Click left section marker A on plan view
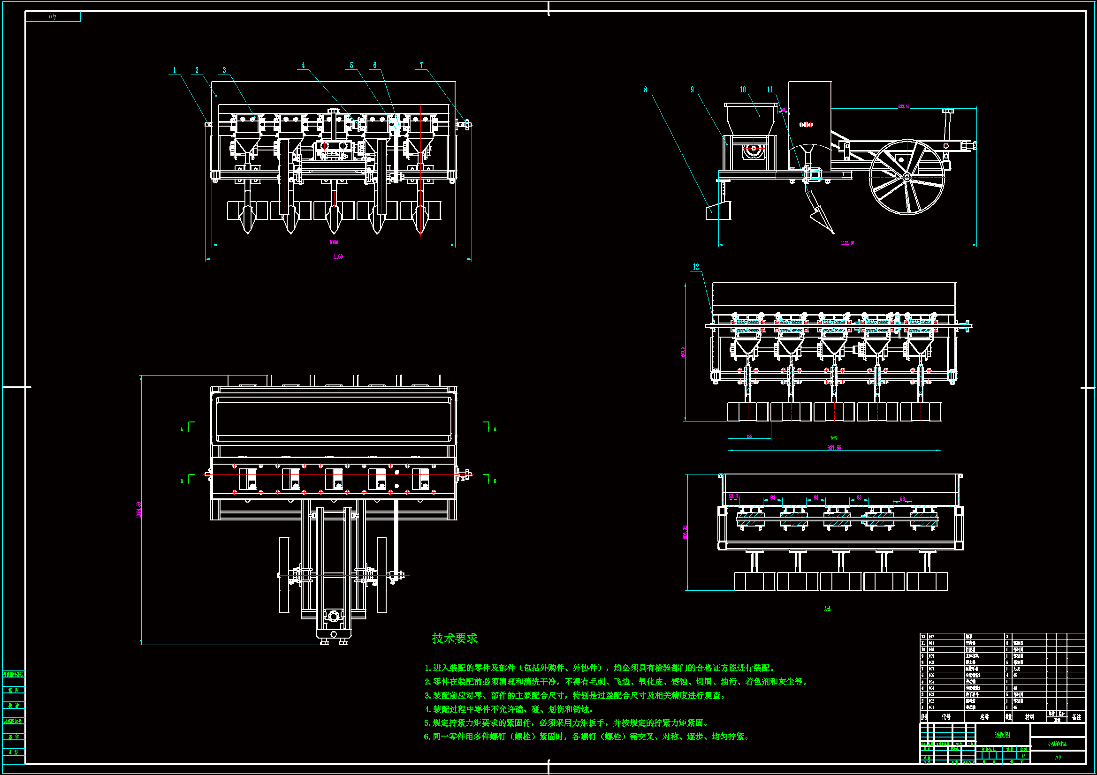Image resolution: width=1097 pixels, height=775 pixels. pyautogui.click(x=182, y=429)
